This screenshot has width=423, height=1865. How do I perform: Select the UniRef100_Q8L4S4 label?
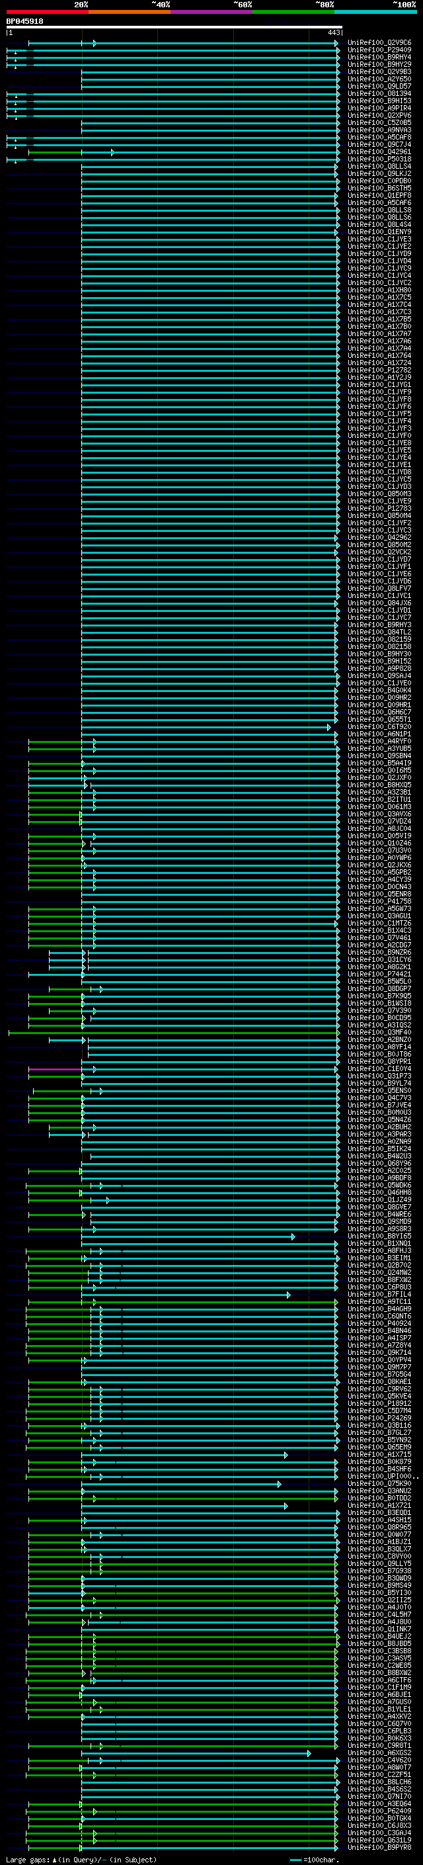379,224
